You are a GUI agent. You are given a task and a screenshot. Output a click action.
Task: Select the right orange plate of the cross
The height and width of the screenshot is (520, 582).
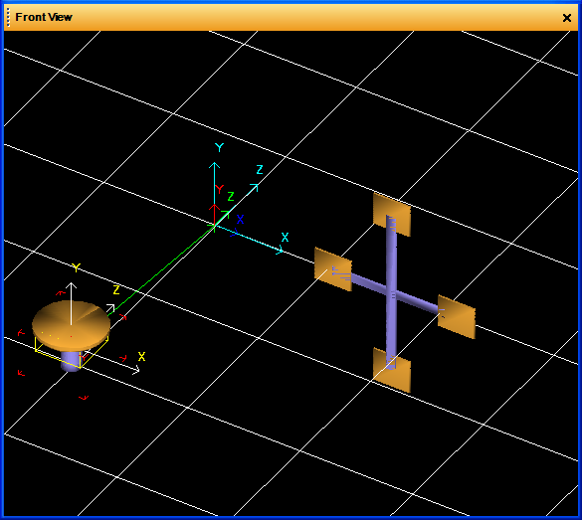pyautogui.click(x=457, y=317)
